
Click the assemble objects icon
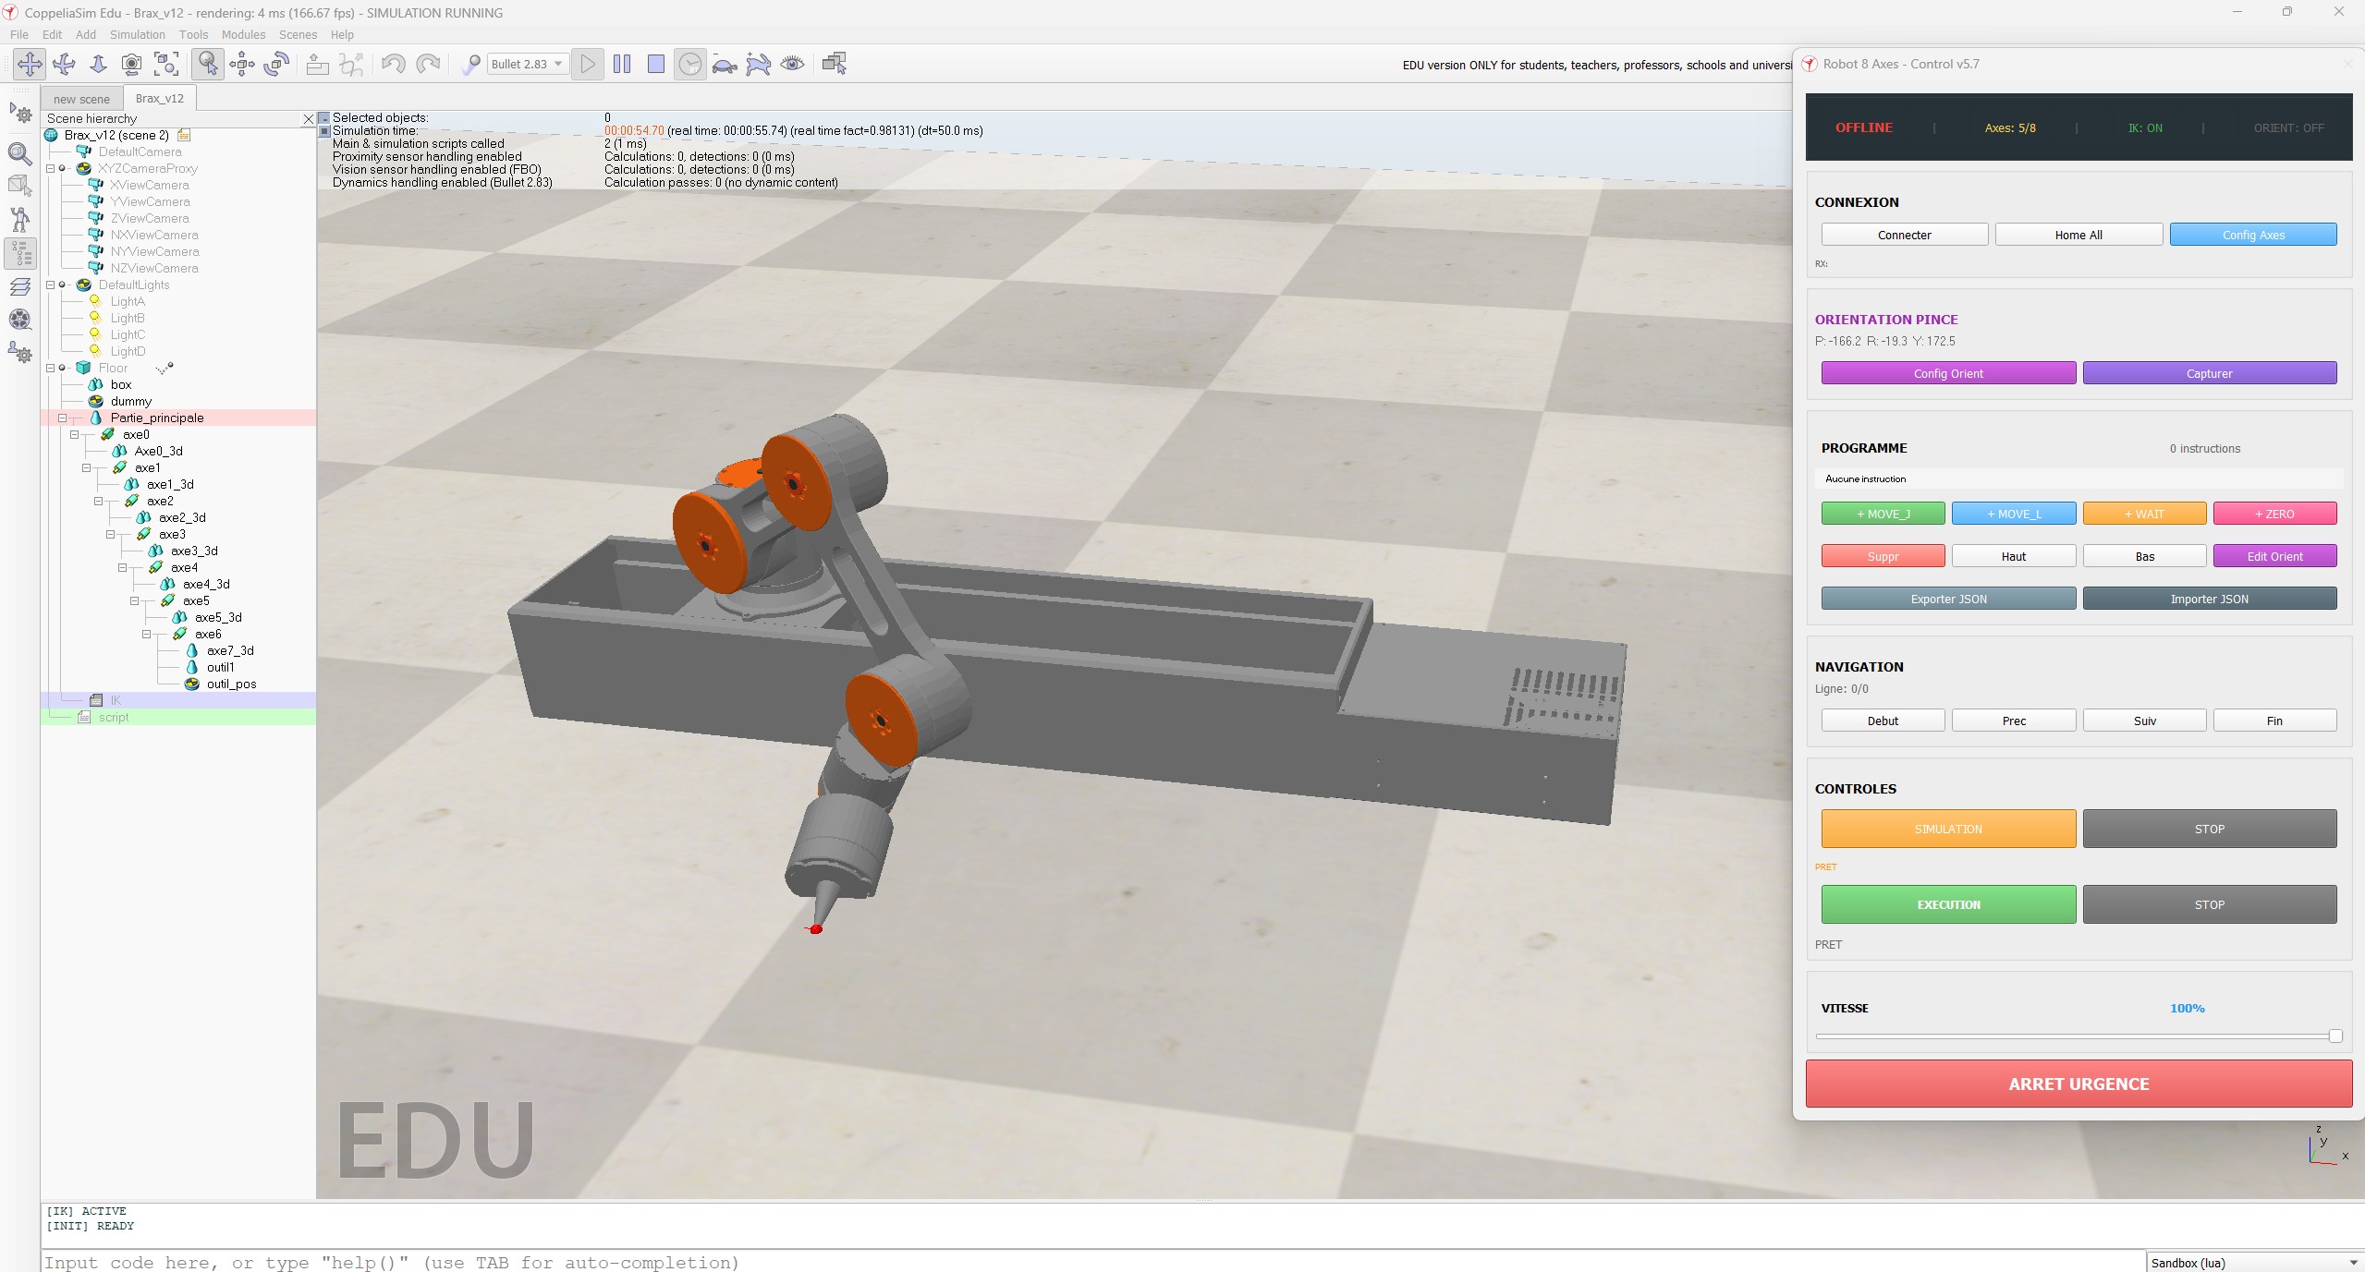317,64
